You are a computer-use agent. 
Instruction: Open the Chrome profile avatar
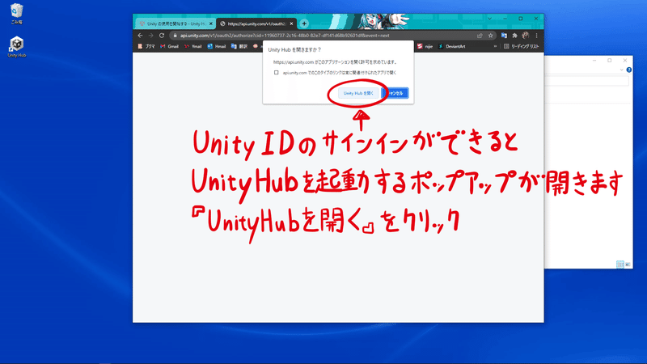[x=525, y=36]
